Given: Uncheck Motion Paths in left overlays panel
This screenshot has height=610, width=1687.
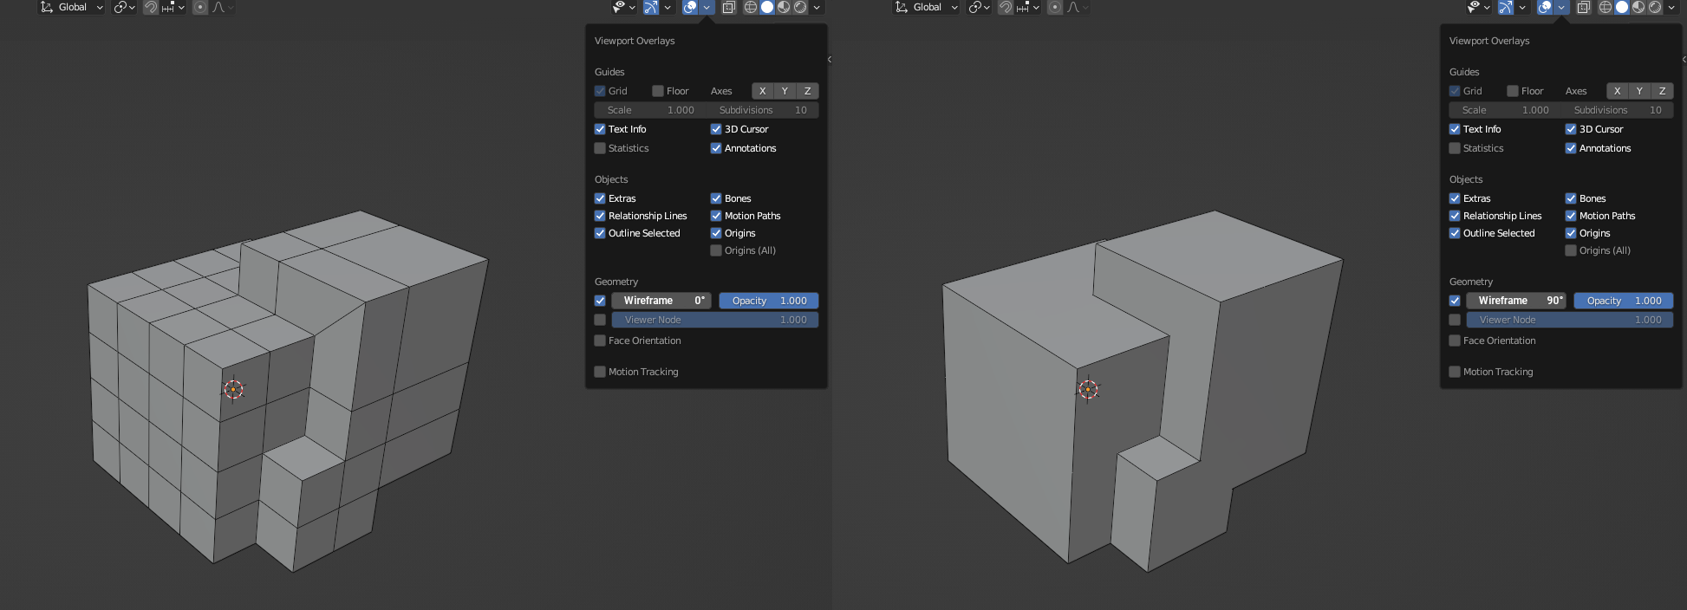Looking at the screenshot, I should pyautogui.click(x=716, y=216).
